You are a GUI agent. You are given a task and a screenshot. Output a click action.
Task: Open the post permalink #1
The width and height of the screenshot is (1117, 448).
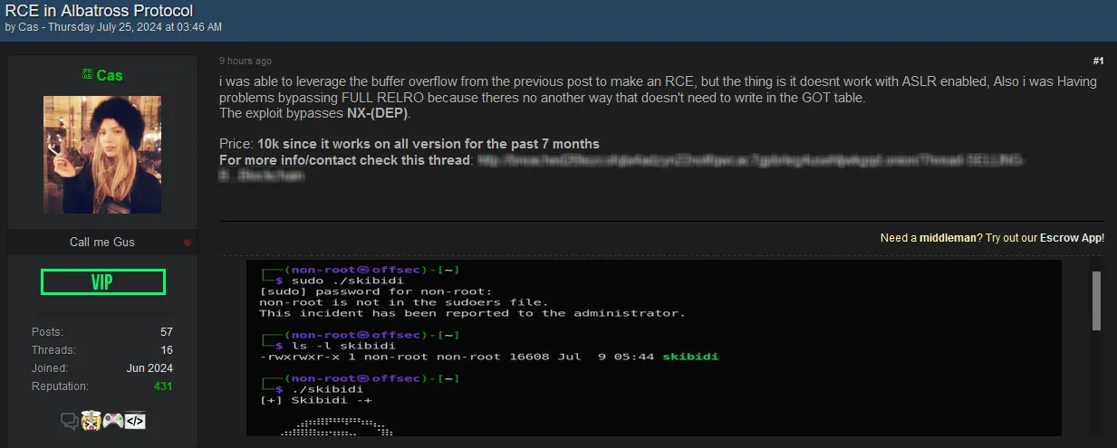coord(1098,61)
